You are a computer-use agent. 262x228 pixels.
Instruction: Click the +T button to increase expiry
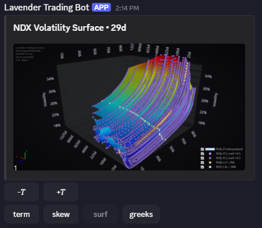click(61, 192)
